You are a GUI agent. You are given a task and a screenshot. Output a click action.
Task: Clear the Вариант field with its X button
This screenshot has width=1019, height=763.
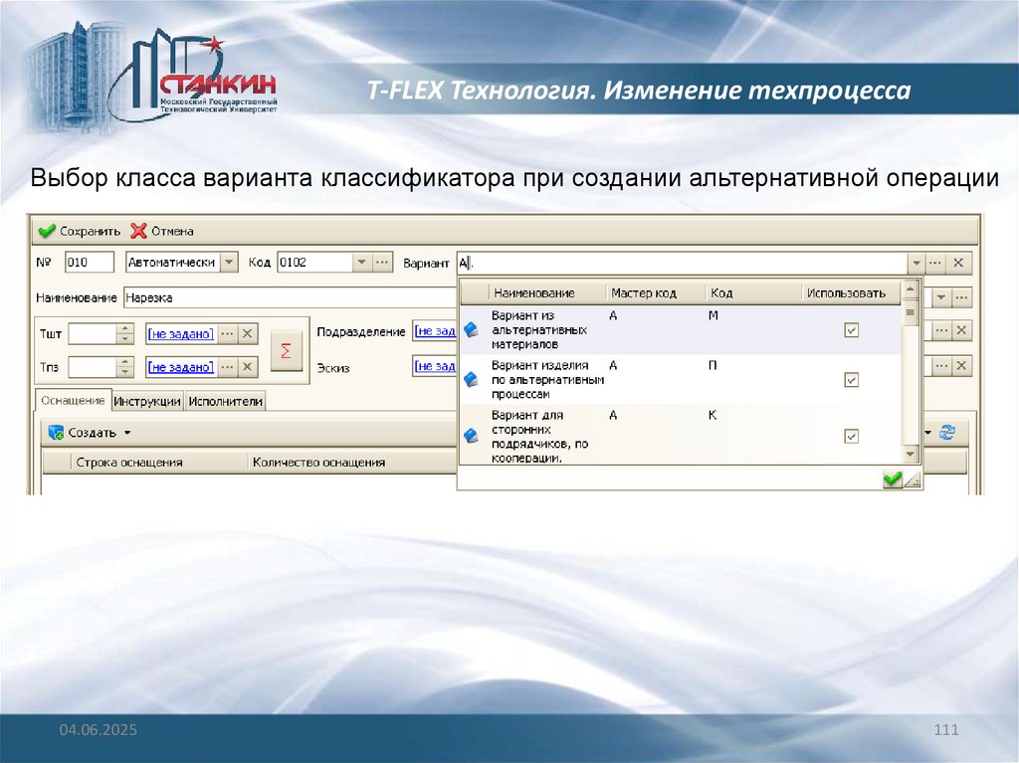[958, 263]
